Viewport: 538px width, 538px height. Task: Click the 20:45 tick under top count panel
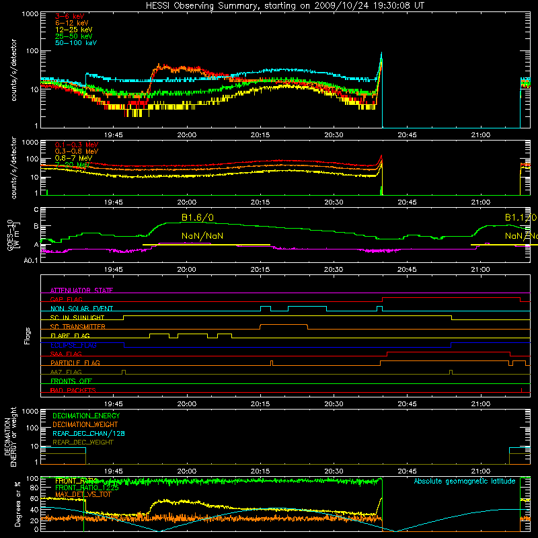[x=407, y=135]
